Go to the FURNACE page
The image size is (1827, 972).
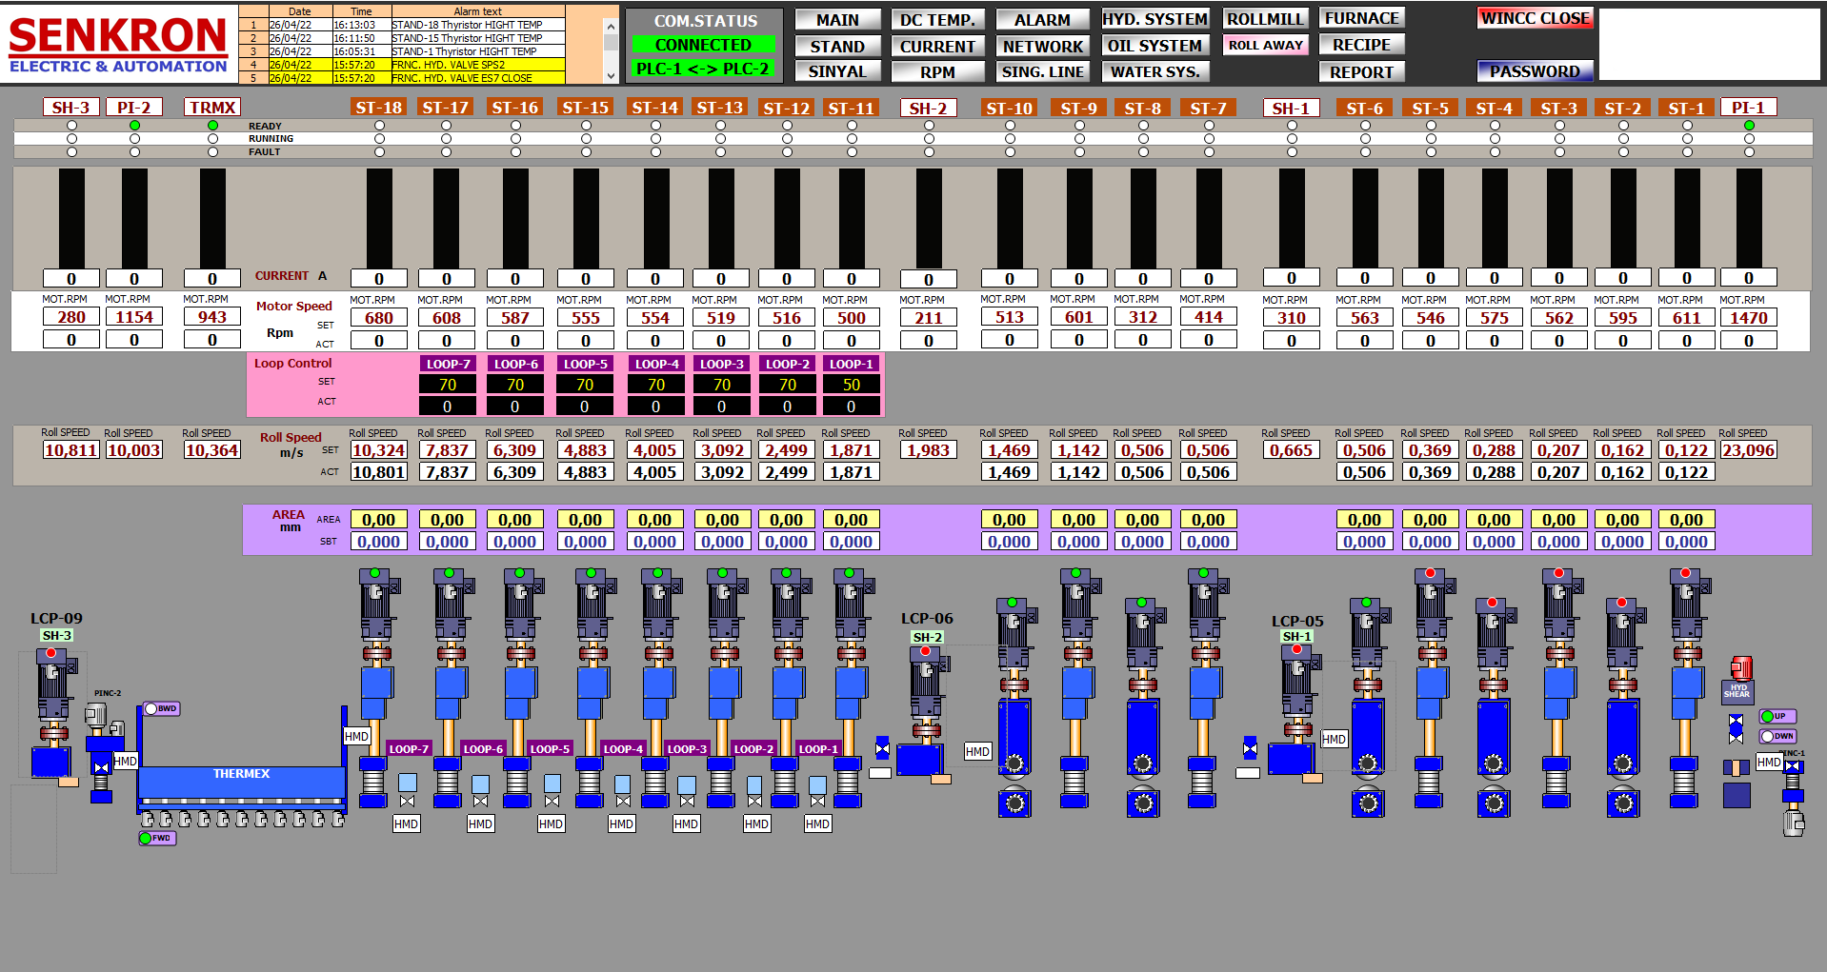[1361, 18]
